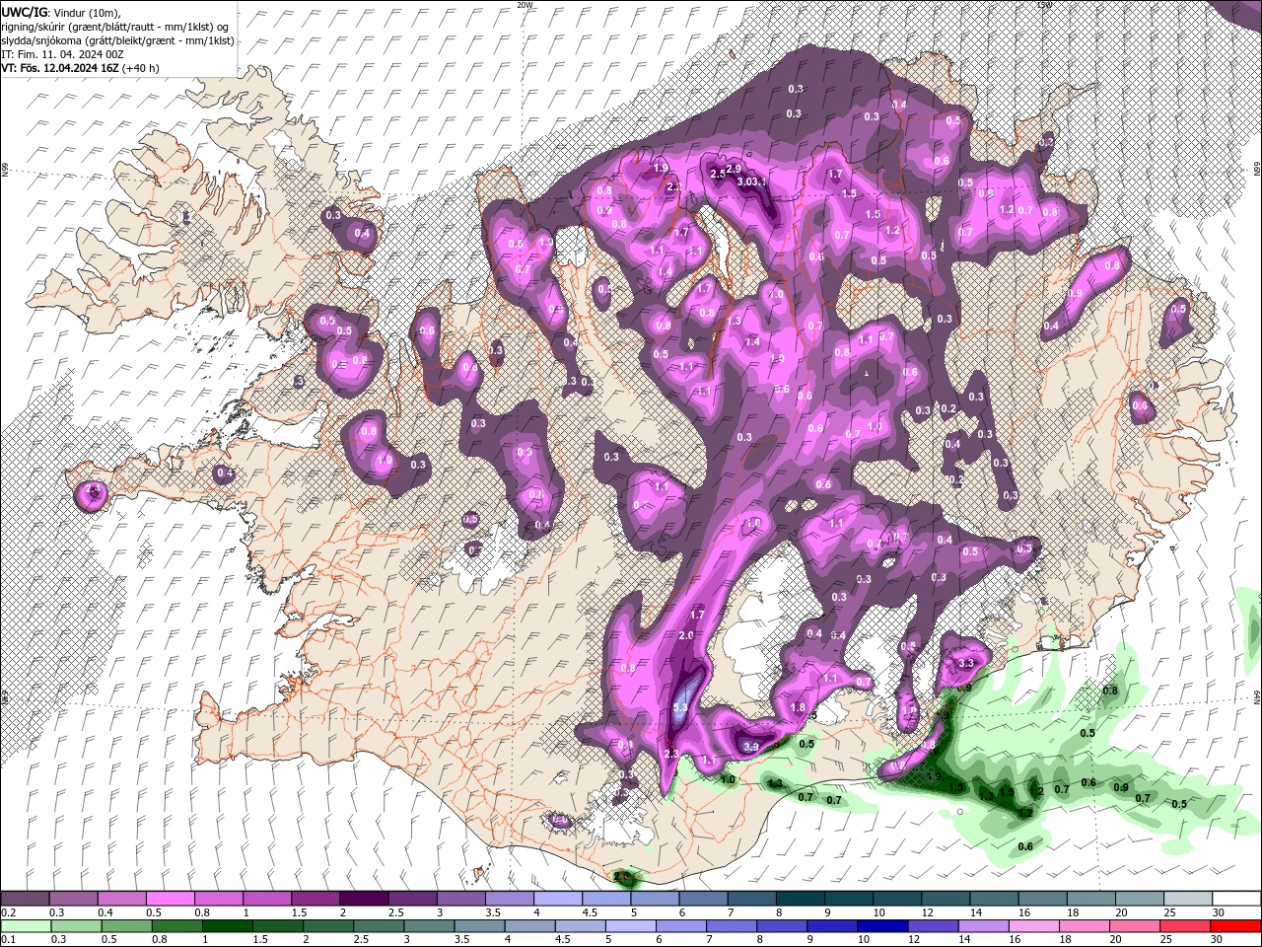Image resolution: width=1262 pixels, height=947 pixels.
Task: Pick the bottom-row 1 darkest green swatch
Action: [227, 927]
